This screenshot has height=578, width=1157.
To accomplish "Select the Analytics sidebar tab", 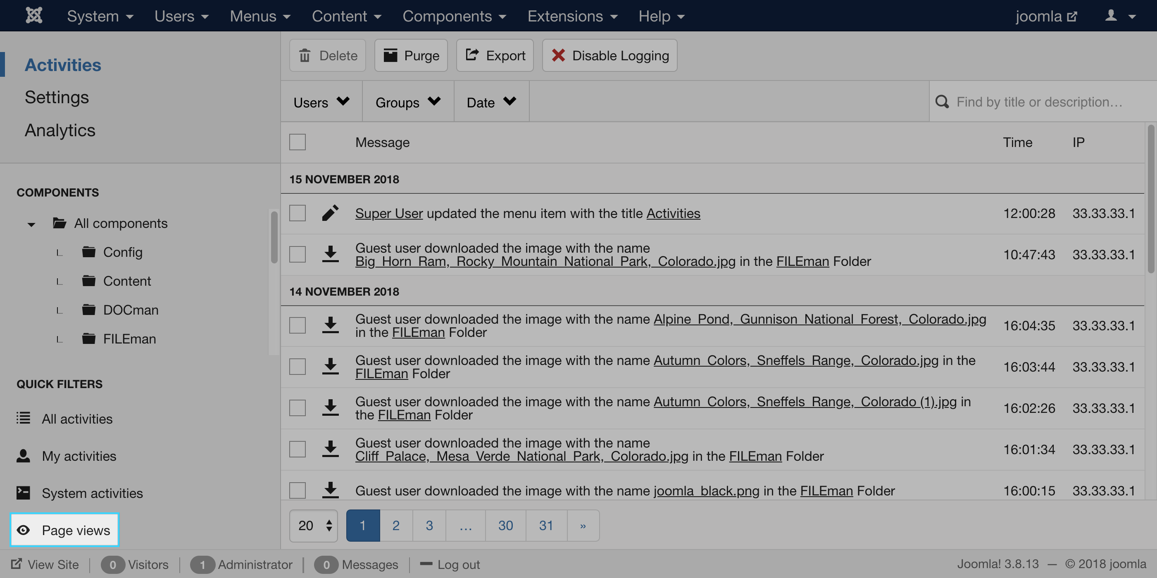I will [x=60, y=130].
